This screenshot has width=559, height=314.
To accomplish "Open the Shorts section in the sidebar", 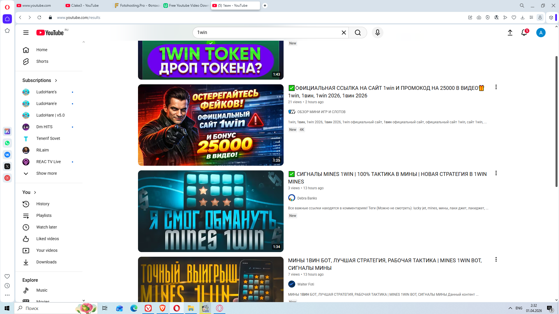I will (42, 61).
